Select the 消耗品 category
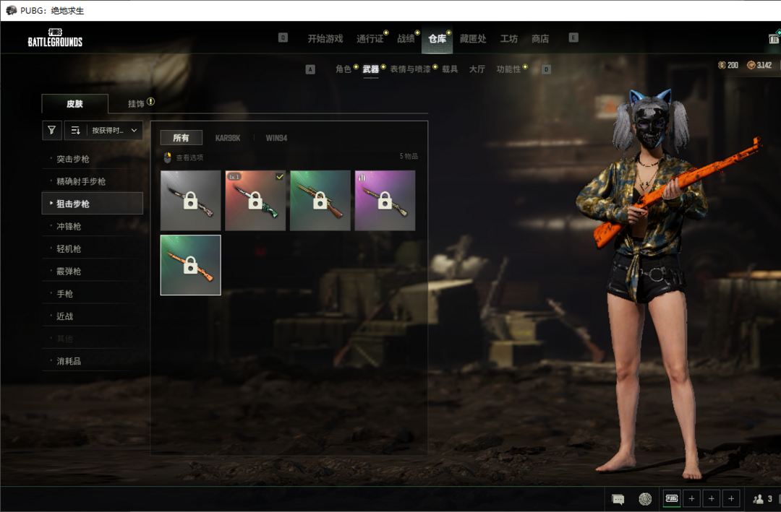This screenshot has width=781, height=512. [93, 361]
